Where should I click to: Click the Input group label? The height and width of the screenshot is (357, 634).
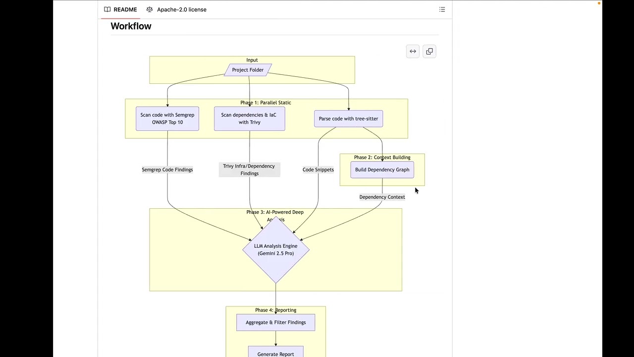click(x=252, y=60)
